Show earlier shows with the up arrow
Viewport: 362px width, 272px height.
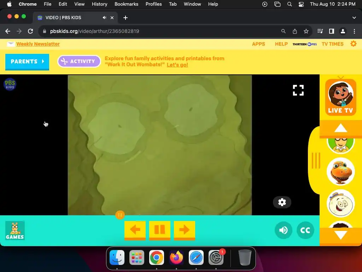point(340,129)
